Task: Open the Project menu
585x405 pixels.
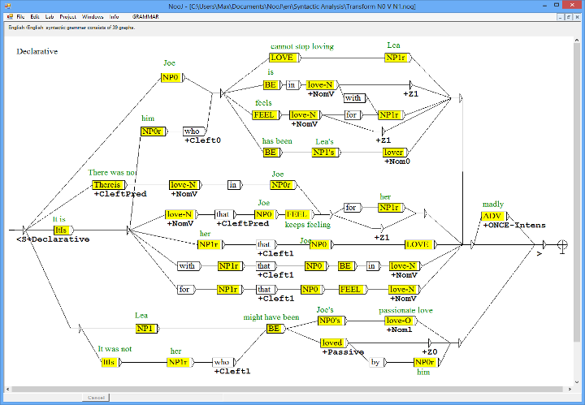Action: (x=67, y=16)
